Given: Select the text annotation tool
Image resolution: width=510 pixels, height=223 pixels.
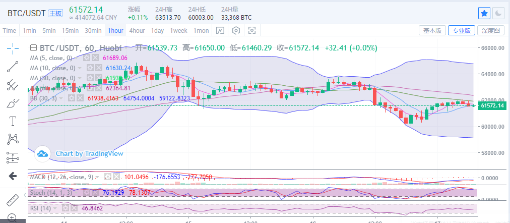Looking at the screenshot, I should pyautogui.click(x=13, y=122).
